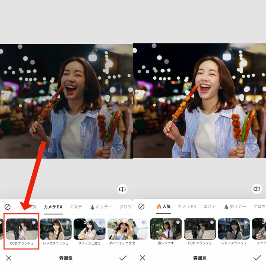Tap the no-filter circle icon in left panel
This screenshot has width=266, height=274.
[7, 207]
